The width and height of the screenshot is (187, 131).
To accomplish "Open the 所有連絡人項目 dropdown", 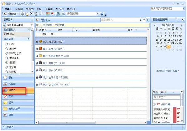I will coord(32,25).
